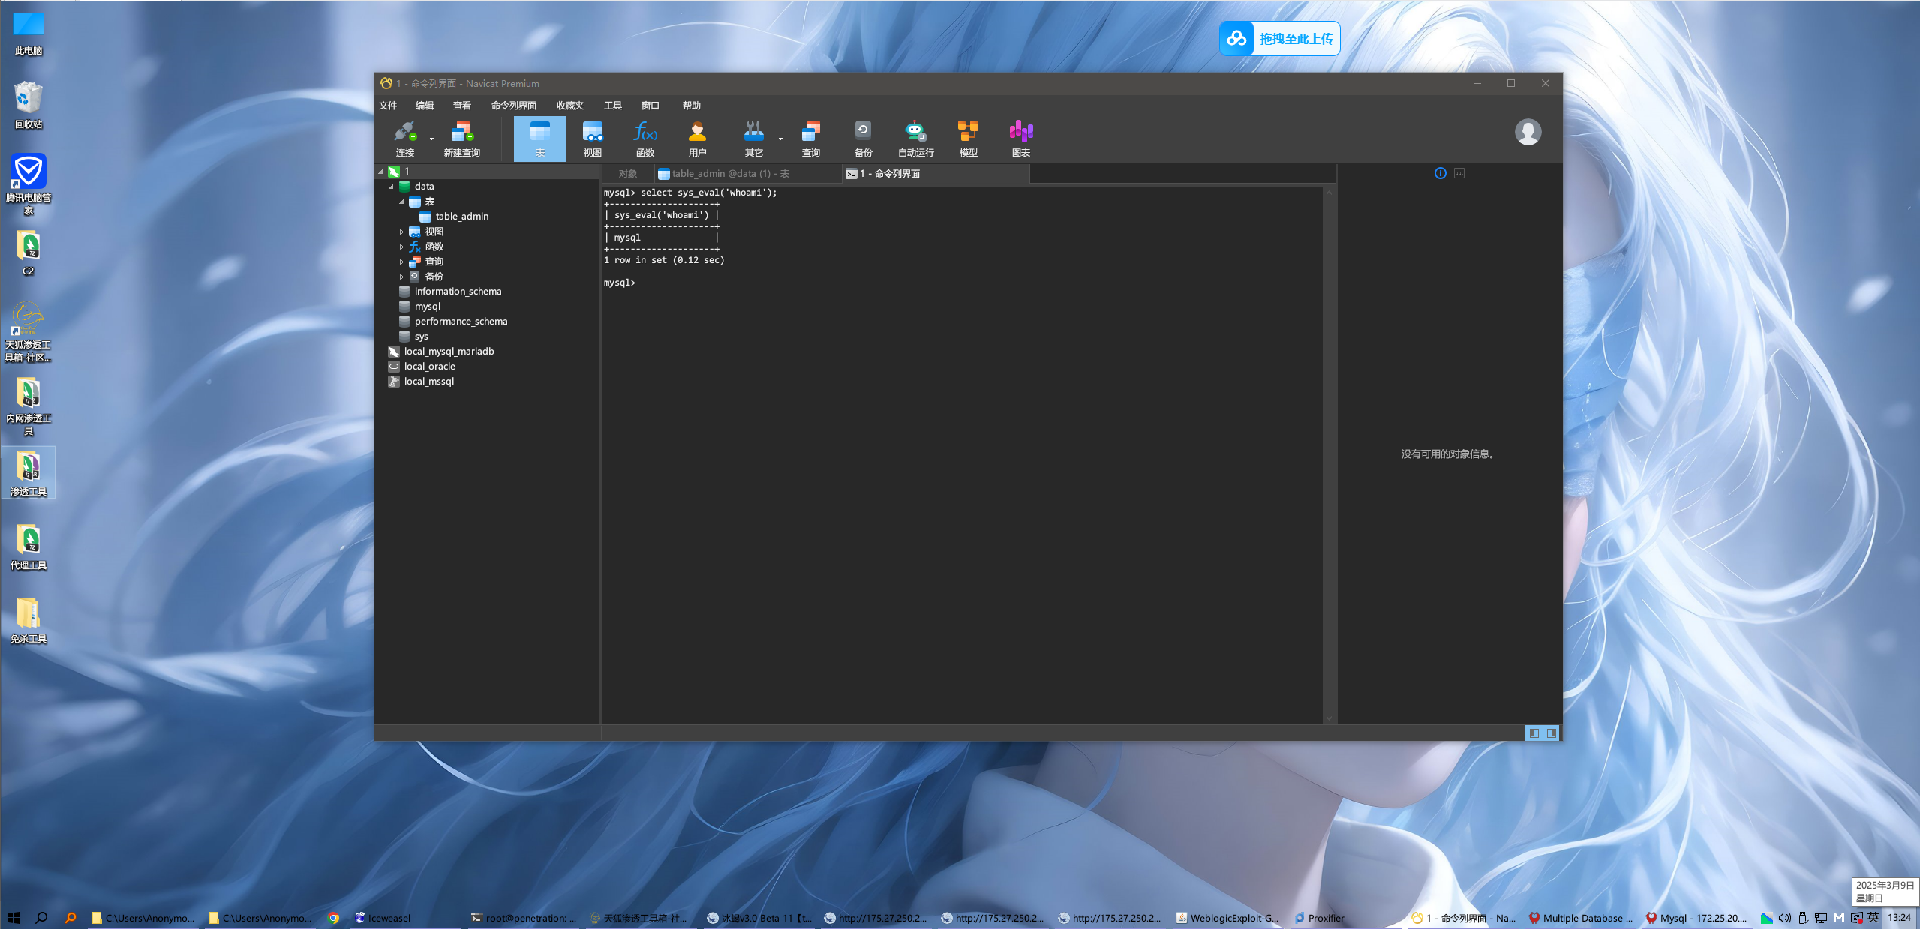1920x929 pixels.
Task: Collapse the data database tree node
Action: click(x=391, y=187)
